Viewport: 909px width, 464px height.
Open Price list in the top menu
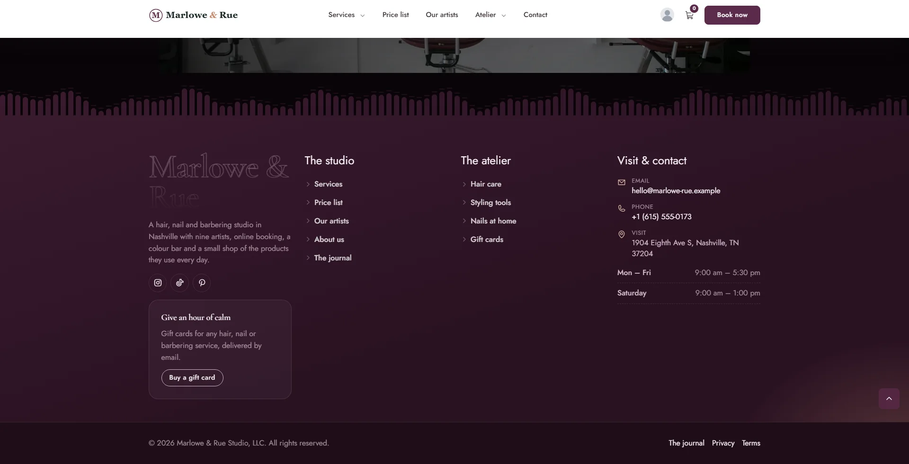tap(395, 15)
